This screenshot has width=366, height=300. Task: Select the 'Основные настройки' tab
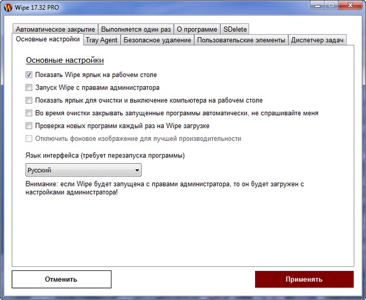[48, 39]
